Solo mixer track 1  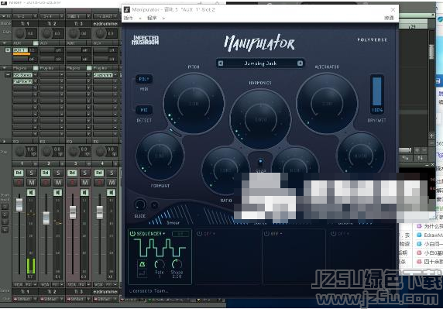point(31,173)
